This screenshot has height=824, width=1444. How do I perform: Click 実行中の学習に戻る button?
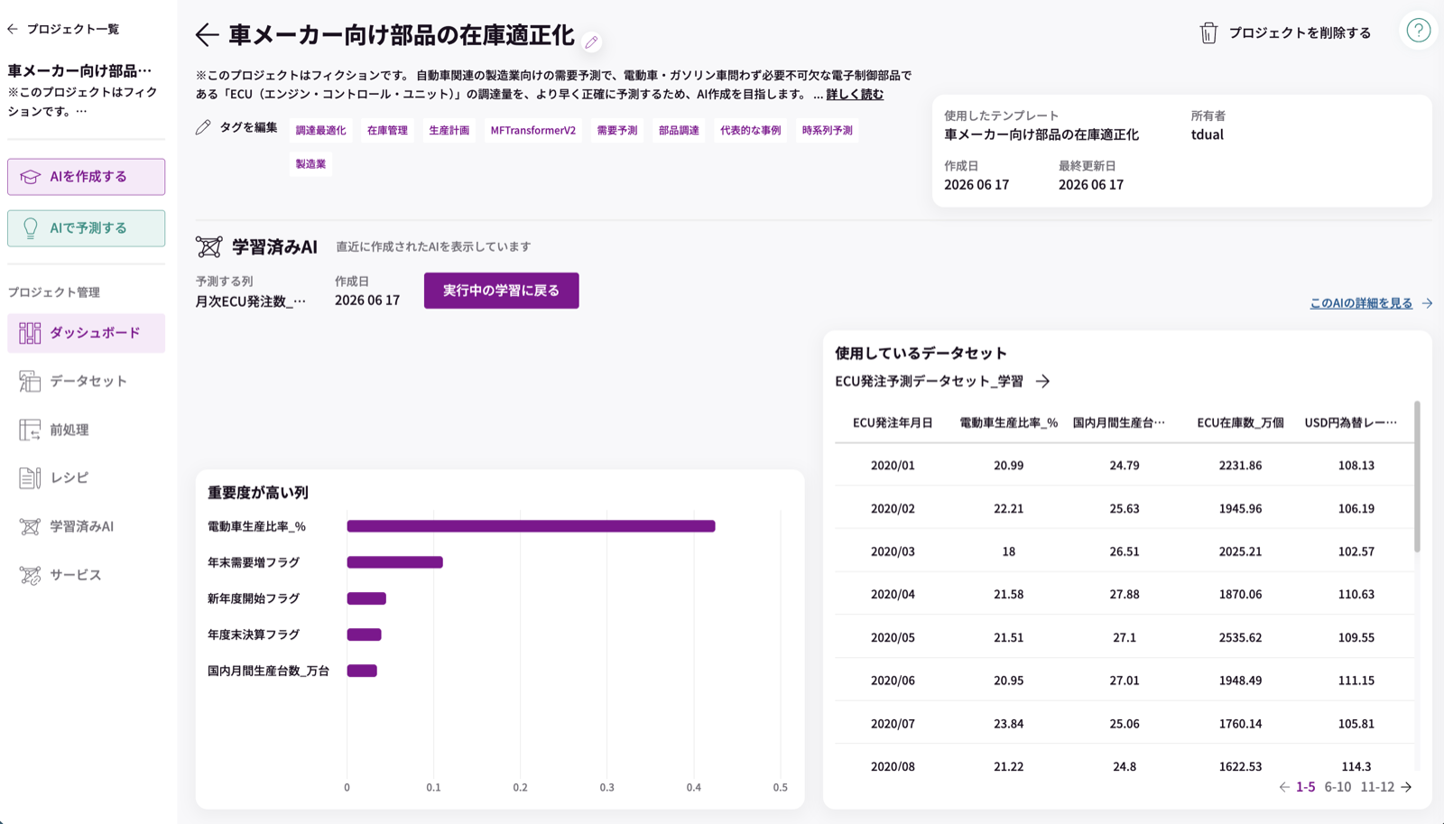[x=501, y=291]
